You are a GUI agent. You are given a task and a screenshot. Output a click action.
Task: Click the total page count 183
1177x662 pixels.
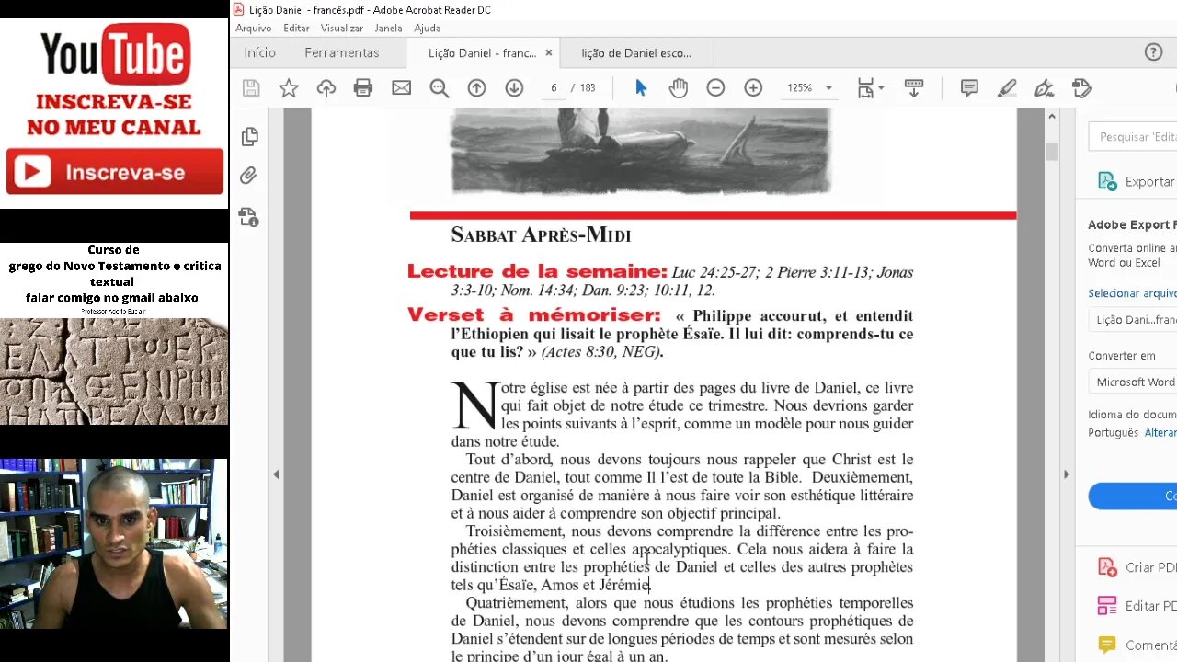588,88
